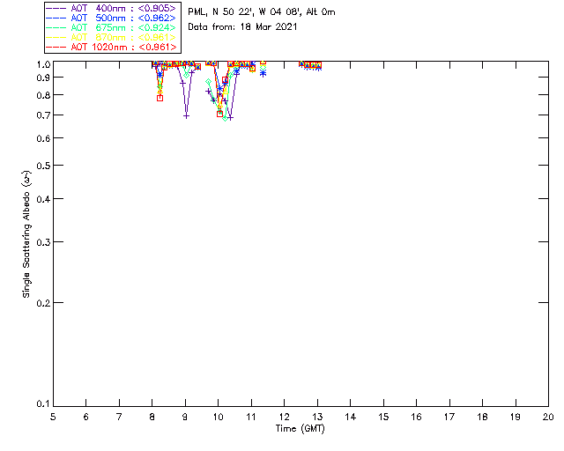Click the AOT 400nm legend entry
The width and height of the screenshot is (564, 451).
(112, 8)
